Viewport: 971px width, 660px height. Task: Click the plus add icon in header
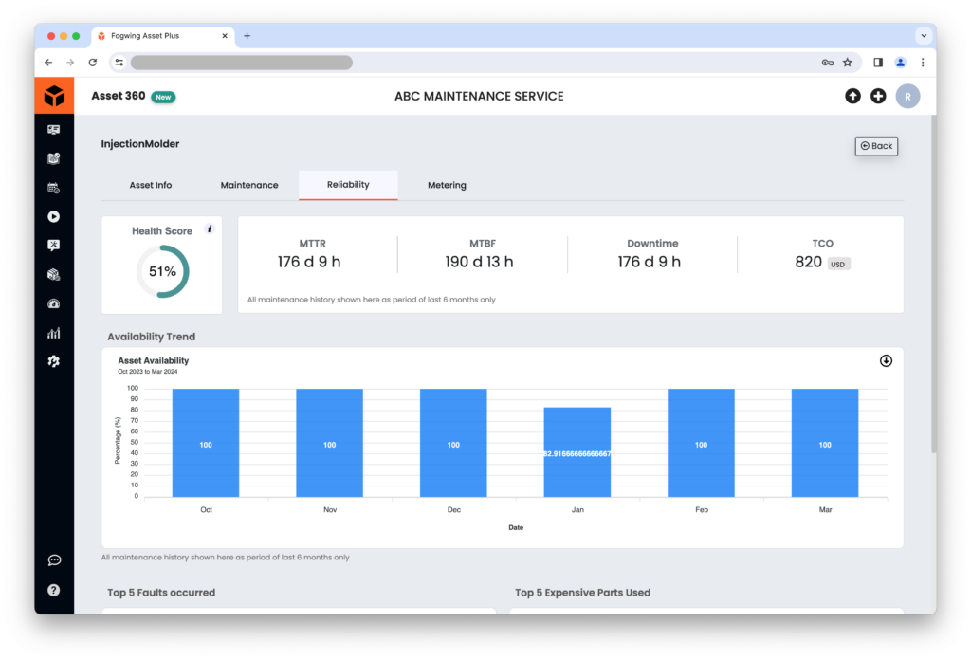coord(878,96)
